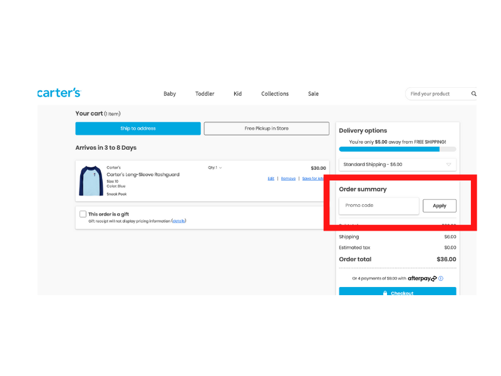501x376 pixels.
Task: Click the $36.00 order total amount
Action: [447, 259]
